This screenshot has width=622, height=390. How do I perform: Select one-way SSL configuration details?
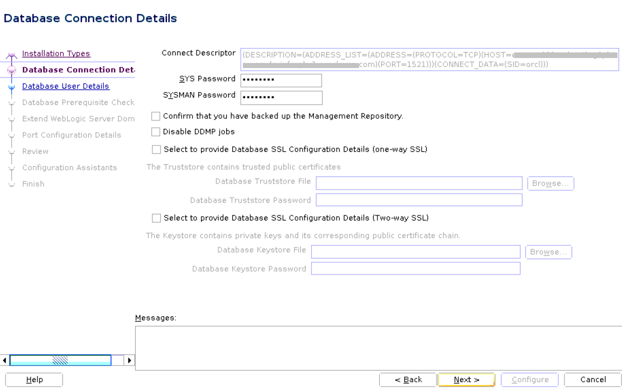click(x=156, y=149)
